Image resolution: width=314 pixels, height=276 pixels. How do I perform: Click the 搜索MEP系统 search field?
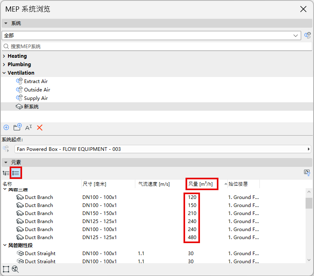coord(157,47)
